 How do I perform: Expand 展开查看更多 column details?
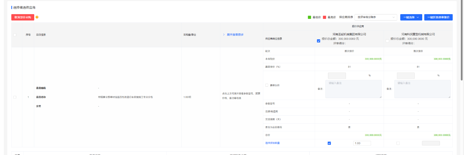tap(235, 35)
